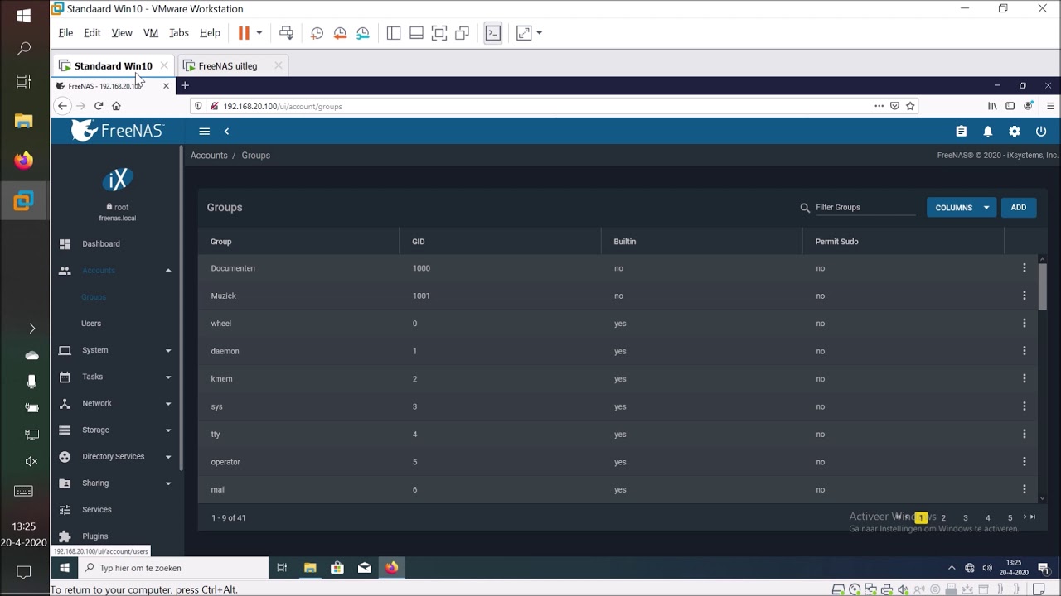1061x596 pixels.
Task: Open actions menu for operator group
Action: point(1025,462)
